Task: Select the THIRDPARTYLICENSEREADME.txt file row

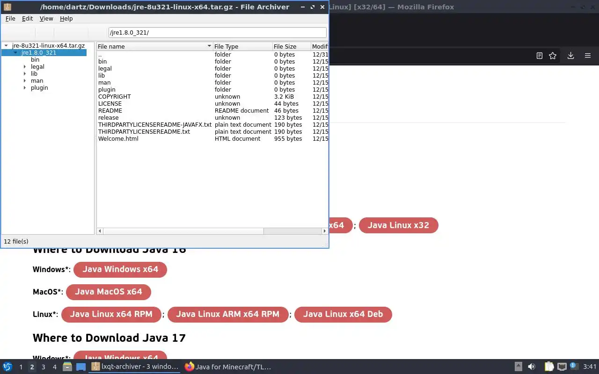Action: (x=212, y=131)
